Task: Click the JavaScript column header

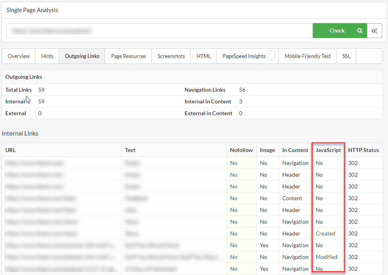Action: tap(328, 150)
